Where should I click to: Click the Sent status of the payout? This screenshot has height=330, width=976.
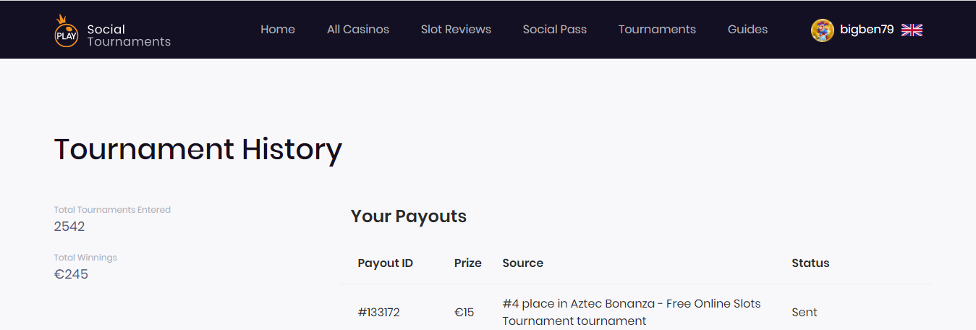point(805,313)
